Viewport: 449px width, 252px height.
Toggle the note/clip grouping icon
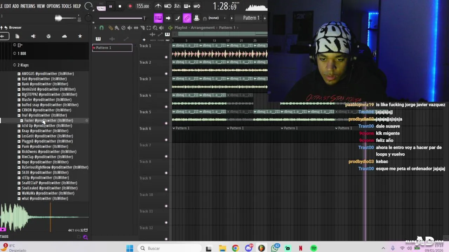(177, 18)
